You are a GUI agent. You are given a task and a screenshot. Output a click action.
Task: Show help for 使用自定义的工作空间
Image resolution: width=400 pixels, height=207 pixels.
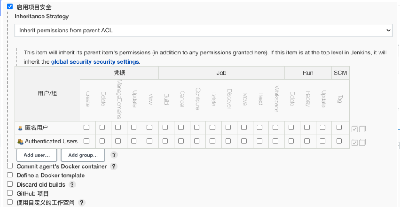(x=81, y=203)
